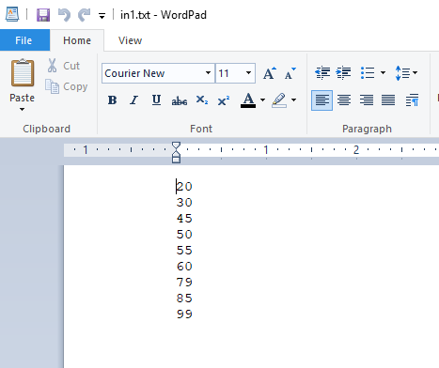Click the WordPad application icon in title bar
Screen dimensions: 439x368
tap(12, 14)
